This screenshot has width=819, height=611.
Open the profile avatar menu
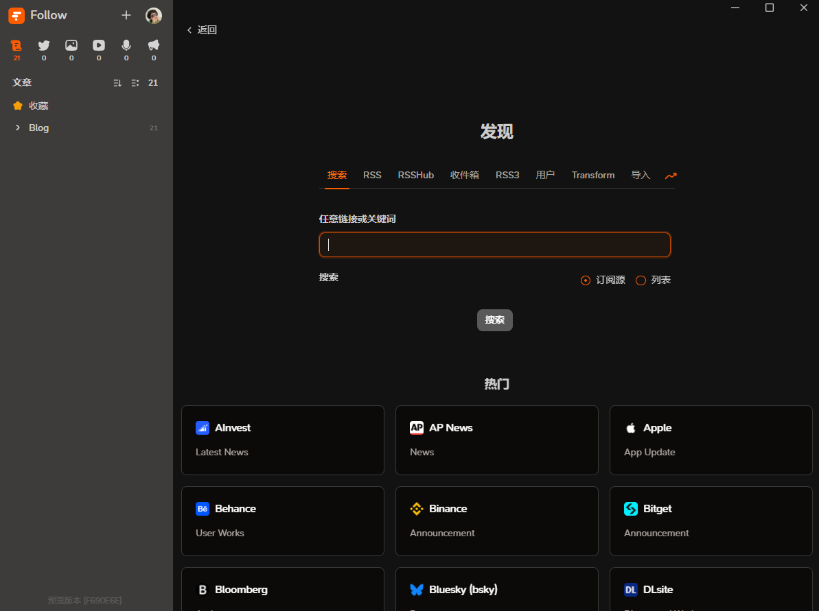point(154,15)
